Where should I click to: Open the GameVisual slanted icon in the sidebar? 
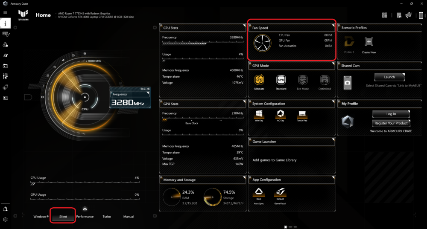coord(5,55)
